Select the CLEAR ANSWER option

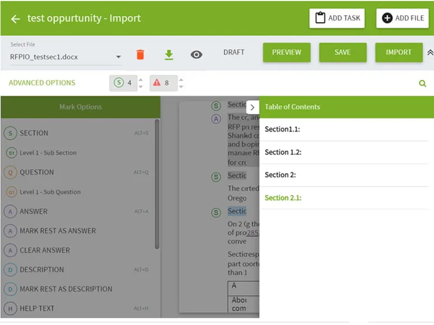coord(43,250)
